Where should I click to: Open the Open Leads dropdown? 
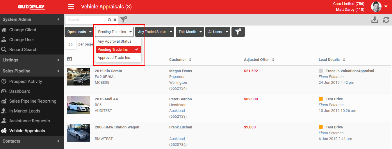point(79,32)
